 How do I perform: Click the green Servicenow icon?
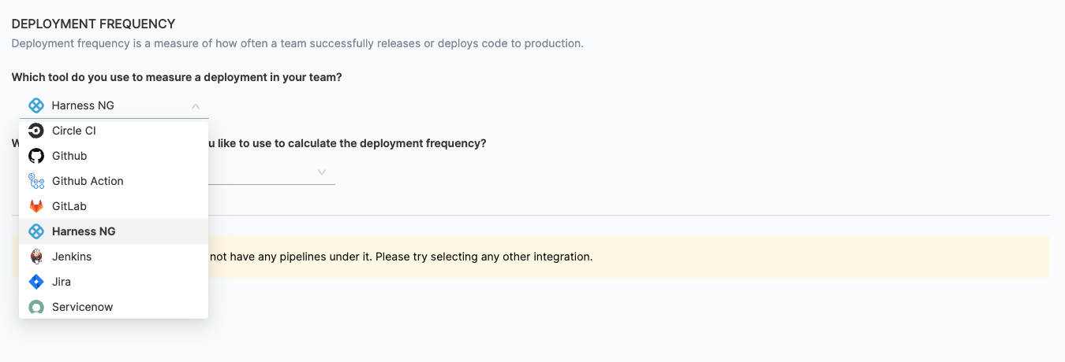coord(35,307)
